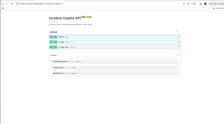Click Expand all beside HTTPValidationError
Screen dimensions: 224x124
[x=73, y=62]
